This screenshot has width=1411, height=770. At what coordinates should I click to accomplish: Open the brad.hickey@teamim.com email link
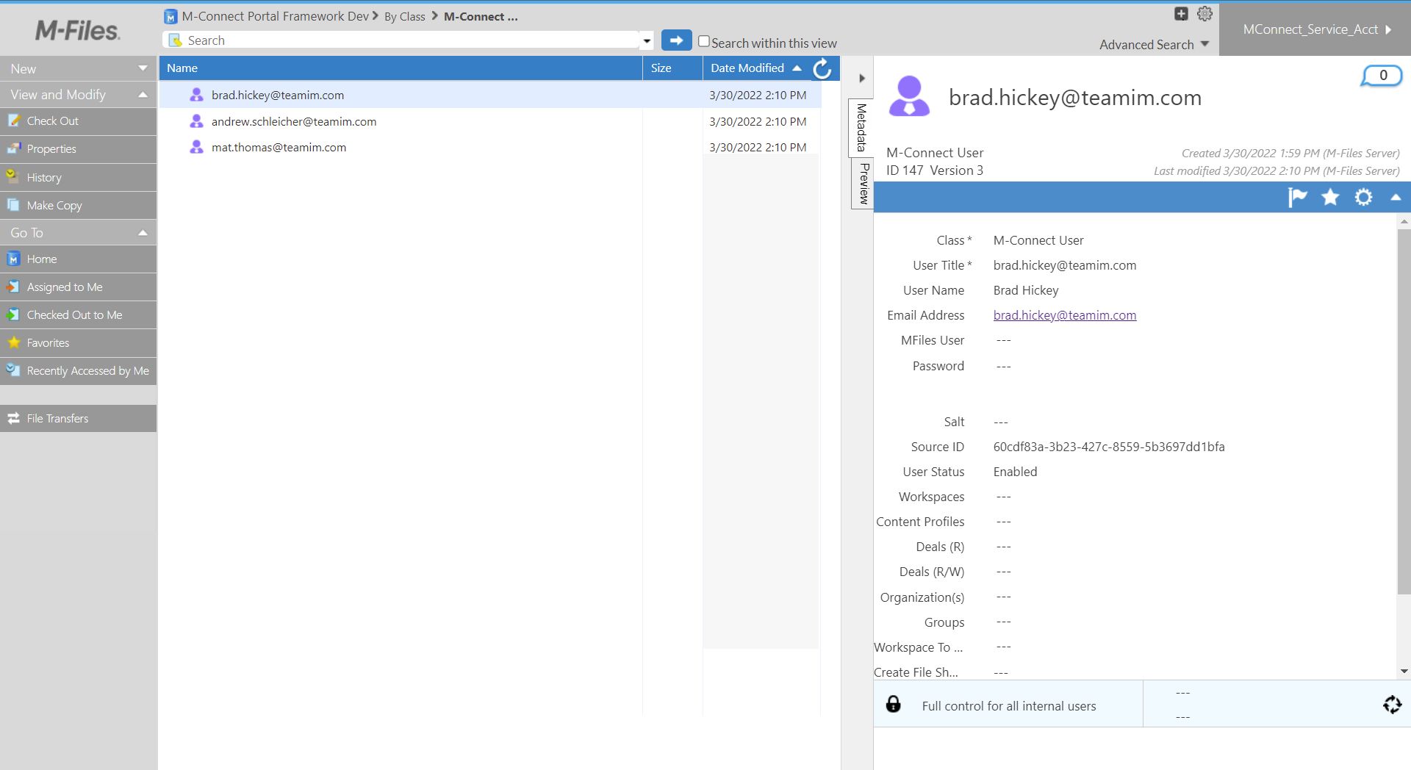(x=1064, y=315)
